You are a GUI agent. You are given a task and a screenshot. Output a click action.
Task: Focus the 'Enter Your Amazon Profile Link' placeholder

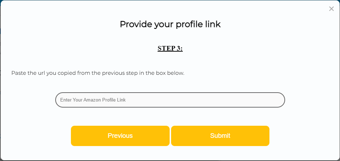[x=93, y=100]
